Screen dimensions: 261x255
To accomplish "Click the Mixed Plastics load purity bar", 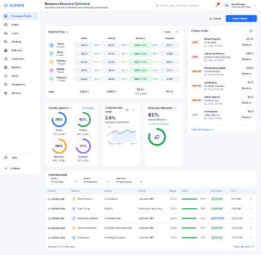I will coord(189,199).
